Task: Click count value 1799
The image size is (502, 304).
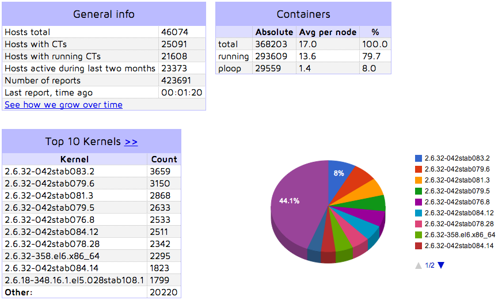Action: pos(159,280)
